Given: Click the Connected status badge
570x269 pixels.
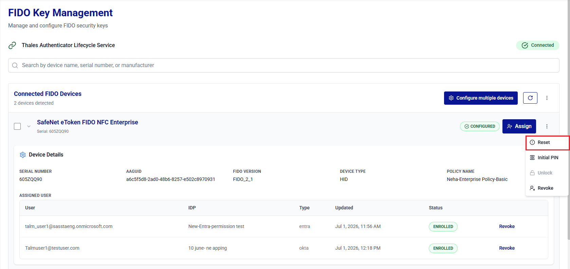Looking at the screenshot, I should pos(538,45).
